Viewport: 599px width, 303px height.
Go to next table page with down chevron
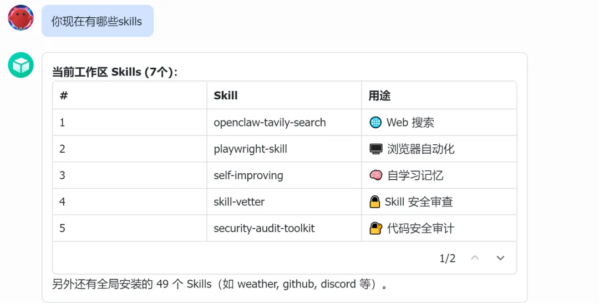(500, 258)
